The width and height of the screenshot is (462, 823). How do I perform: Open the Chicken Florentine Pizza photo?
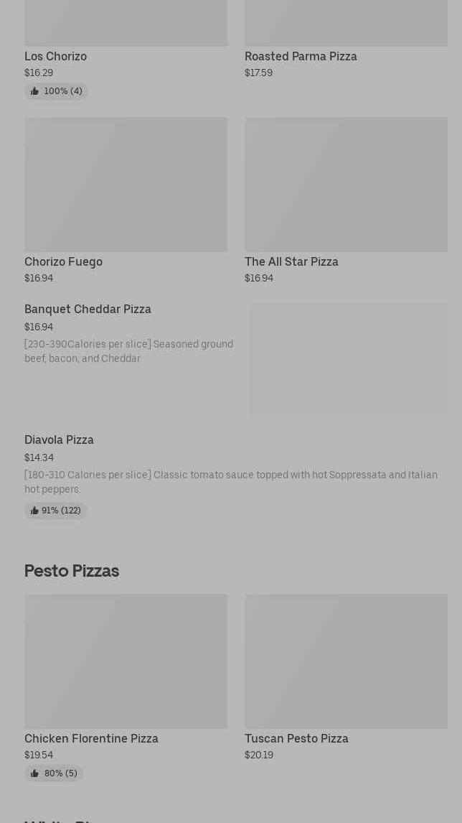coord(126,661)
